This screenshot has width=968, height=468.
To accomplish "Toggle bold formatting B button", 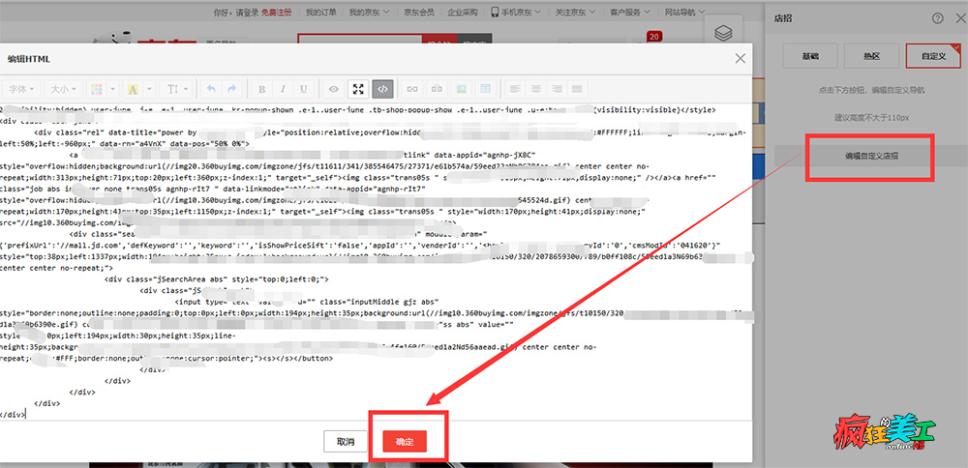I will (x=261, y=89).
